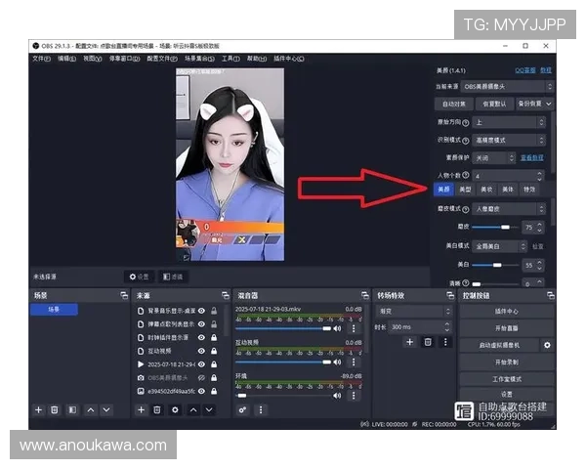The image size is (586, 469).
Task: Add a new scene with plus icon
Action: pos(38,410)
